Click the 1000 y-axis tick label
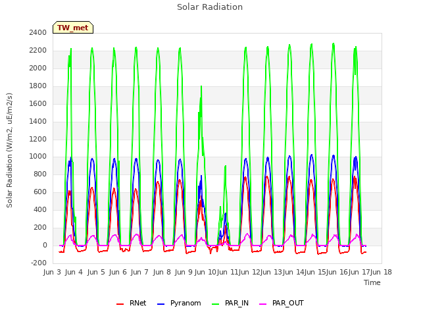The image size is (421, 316). pyautogui.click(x=38, y=157)
